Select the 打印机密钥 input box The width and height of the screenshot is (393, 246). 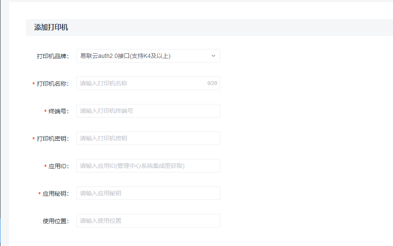(x=148, y=138)
